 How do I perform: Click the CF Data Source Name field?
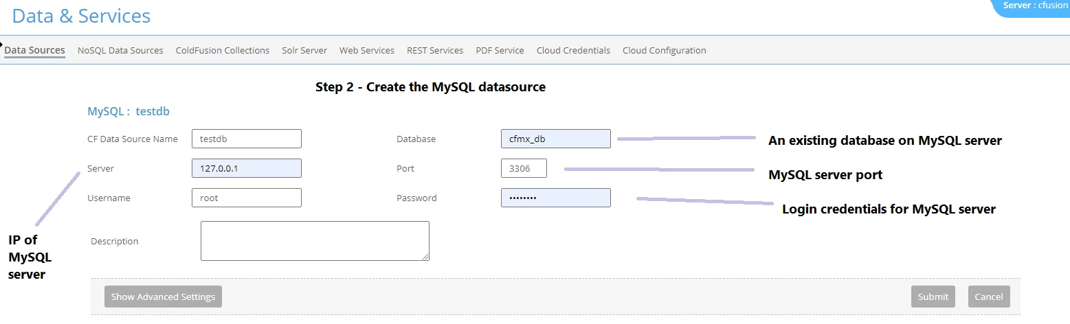coord(247,139)
